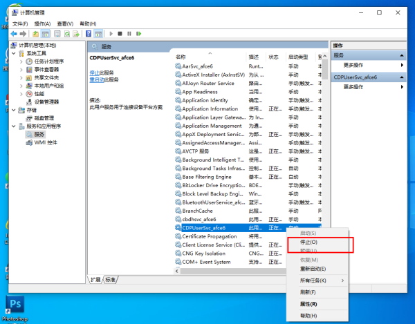Image resolution: width=415 pixels, height=324 pixels.
Task: Click the Forward arrow toolbar icon
Action: coord(23,34)
